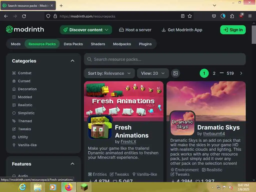256x192 pixels.
Task: Filter by the Utility category
Action: [x=20, y=137]
